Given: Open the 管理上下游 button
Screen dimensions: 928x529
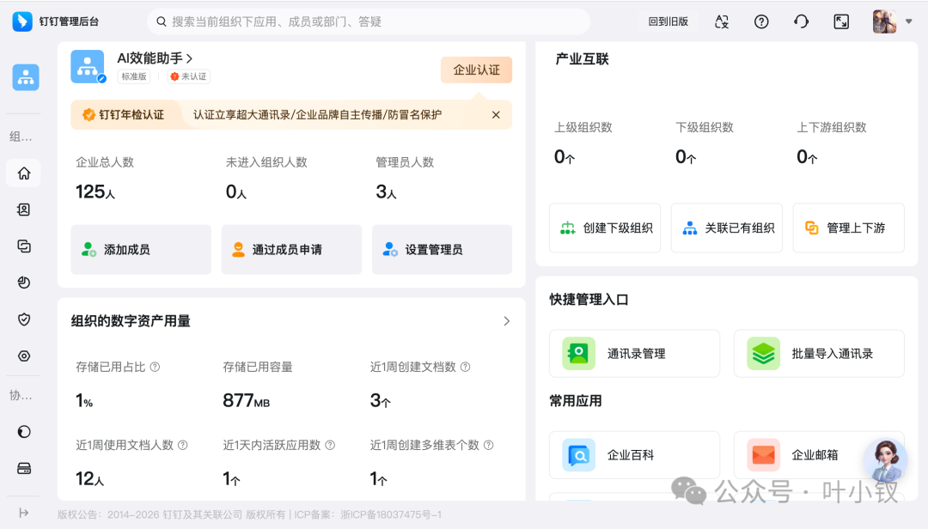Looking at the screenshot, I should [849, 228].
